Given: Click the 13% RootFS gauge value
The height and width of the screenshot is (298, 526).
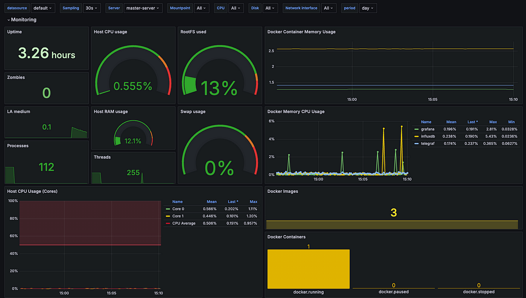Looking at the screenshot, I should tap(219, 88).
